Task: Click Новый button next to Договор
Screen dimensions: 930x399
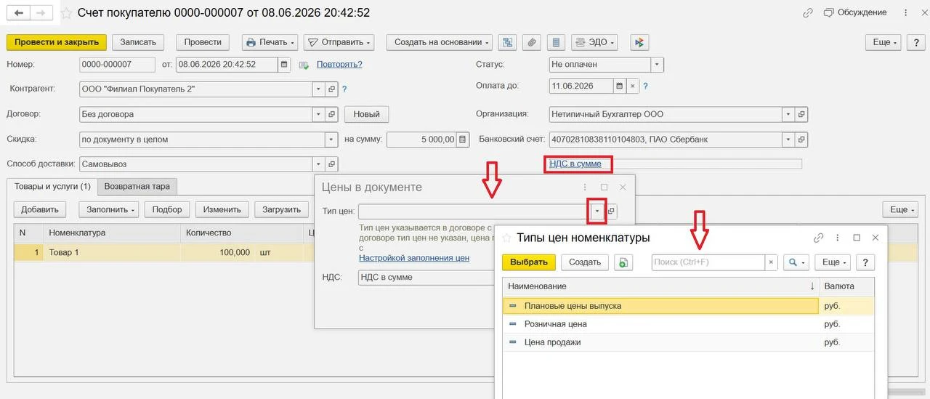Action: (x=367, y=114)
